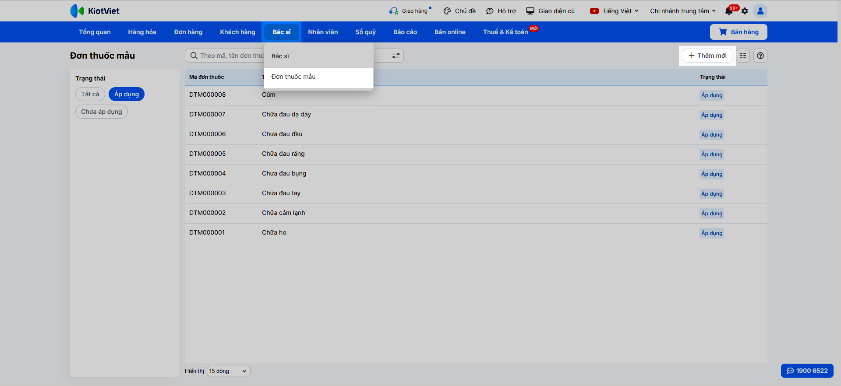Viewport: 841px width, 386px height.
Task: Open the Đơn hàng menu
Action: (x=188, y=32)
